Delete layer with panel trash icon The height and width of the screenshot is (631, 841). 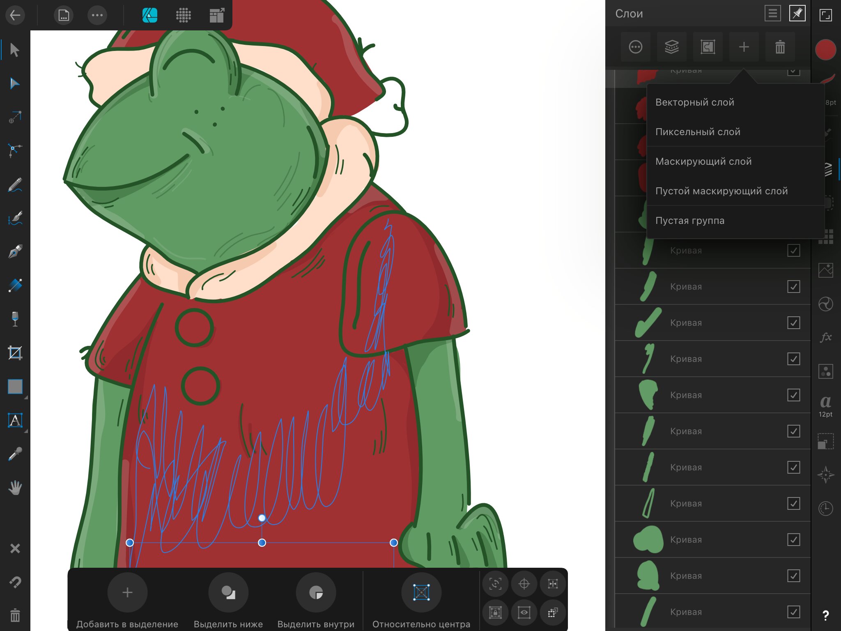pos(780,47)
